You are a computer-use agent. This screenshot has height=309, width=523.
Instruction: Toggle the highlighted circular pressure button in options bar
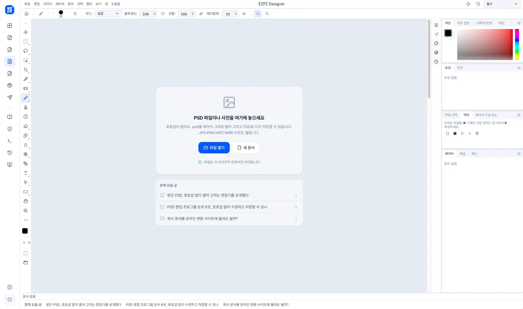(x=258, y=14)
